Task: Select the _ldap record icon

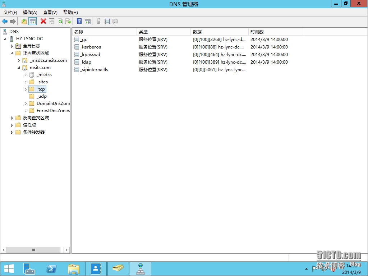Action: pos(77,62)
